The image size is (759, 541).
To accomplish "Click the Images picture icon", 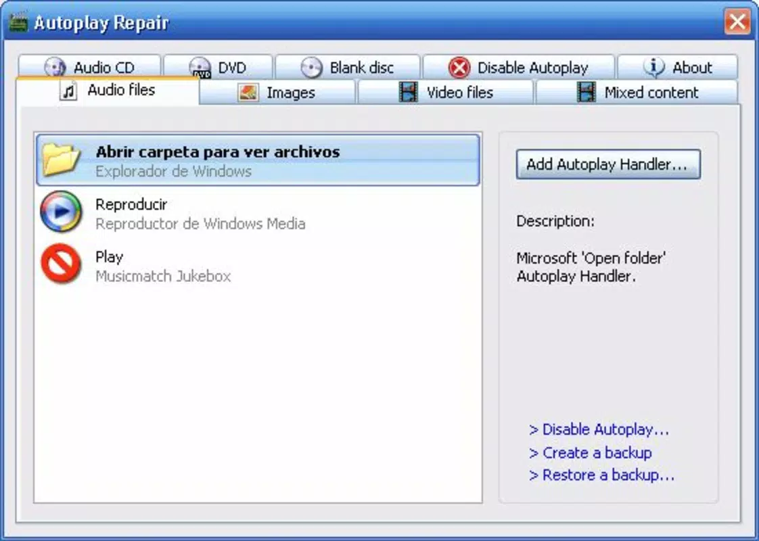I will (248, 93).
